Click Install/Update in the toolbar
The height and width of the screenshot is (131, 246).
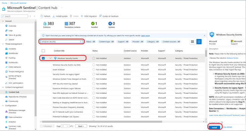click(x=60, y=16)
